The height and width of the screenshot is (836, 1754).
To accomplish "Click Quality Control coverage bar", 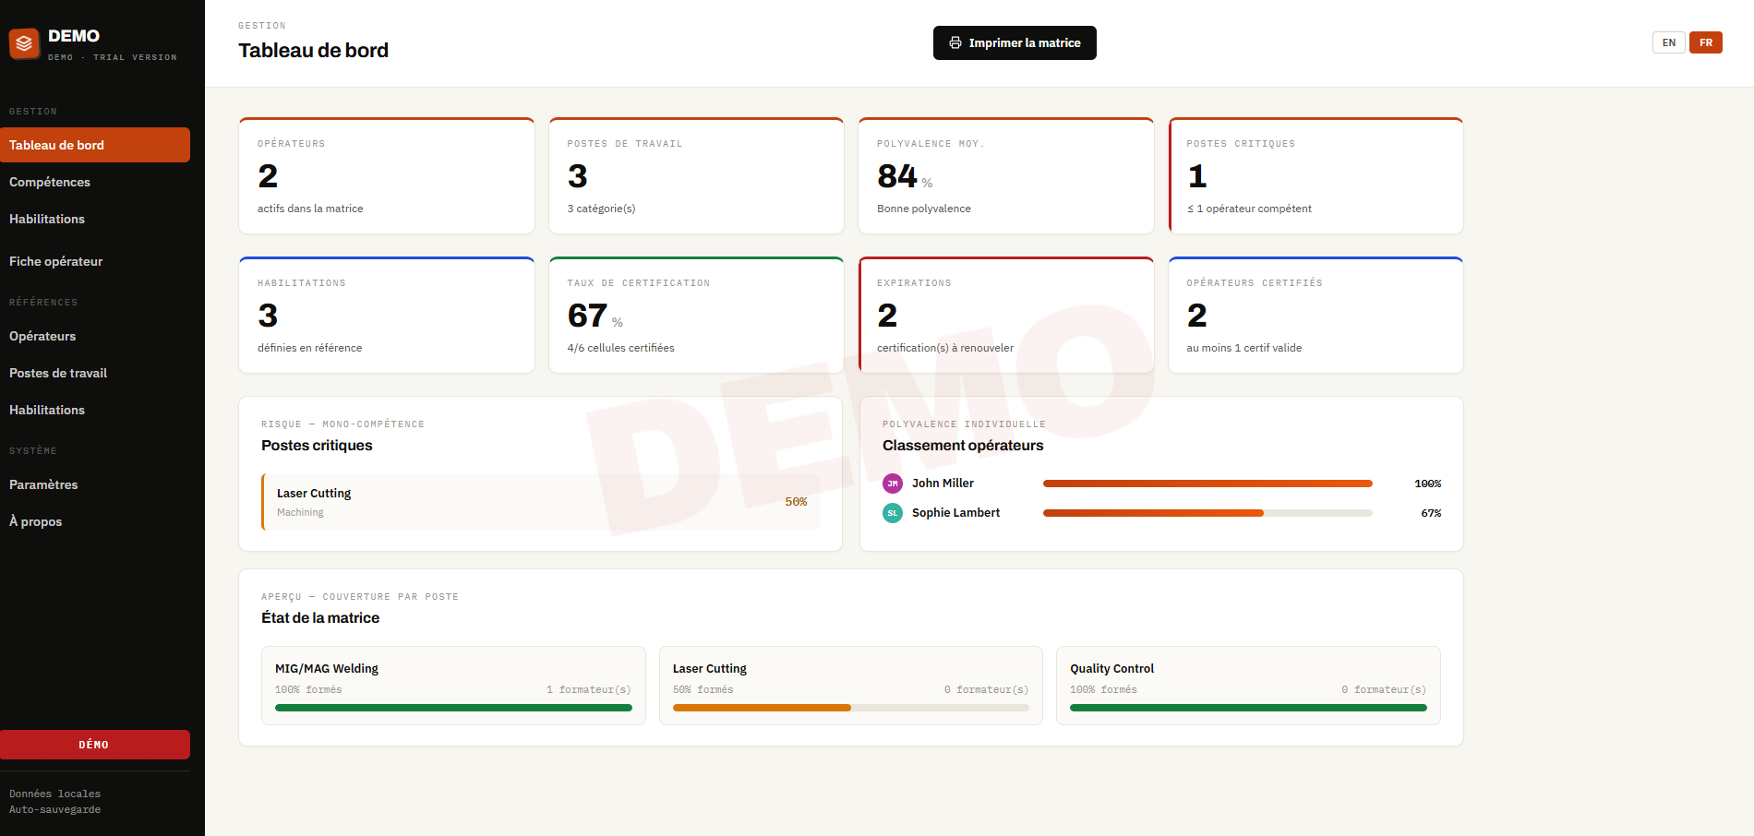I will [x=1248, y=708].
